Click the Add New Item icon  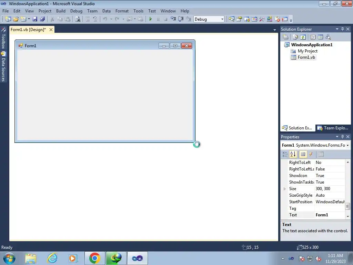pos(23,19)
